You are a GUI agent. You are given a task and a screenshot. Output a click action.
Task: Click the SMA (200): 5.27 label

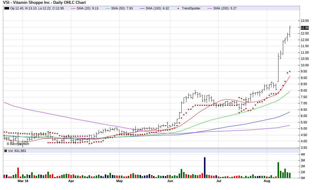click(225, 8)
